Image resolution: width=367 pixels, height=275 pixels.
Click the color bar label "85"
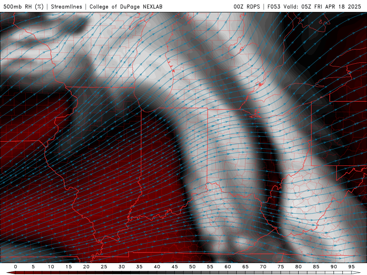(316, 267)
